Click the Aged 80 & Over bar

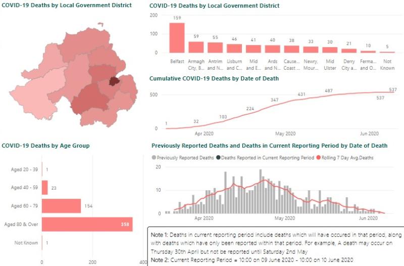[87, 224]
